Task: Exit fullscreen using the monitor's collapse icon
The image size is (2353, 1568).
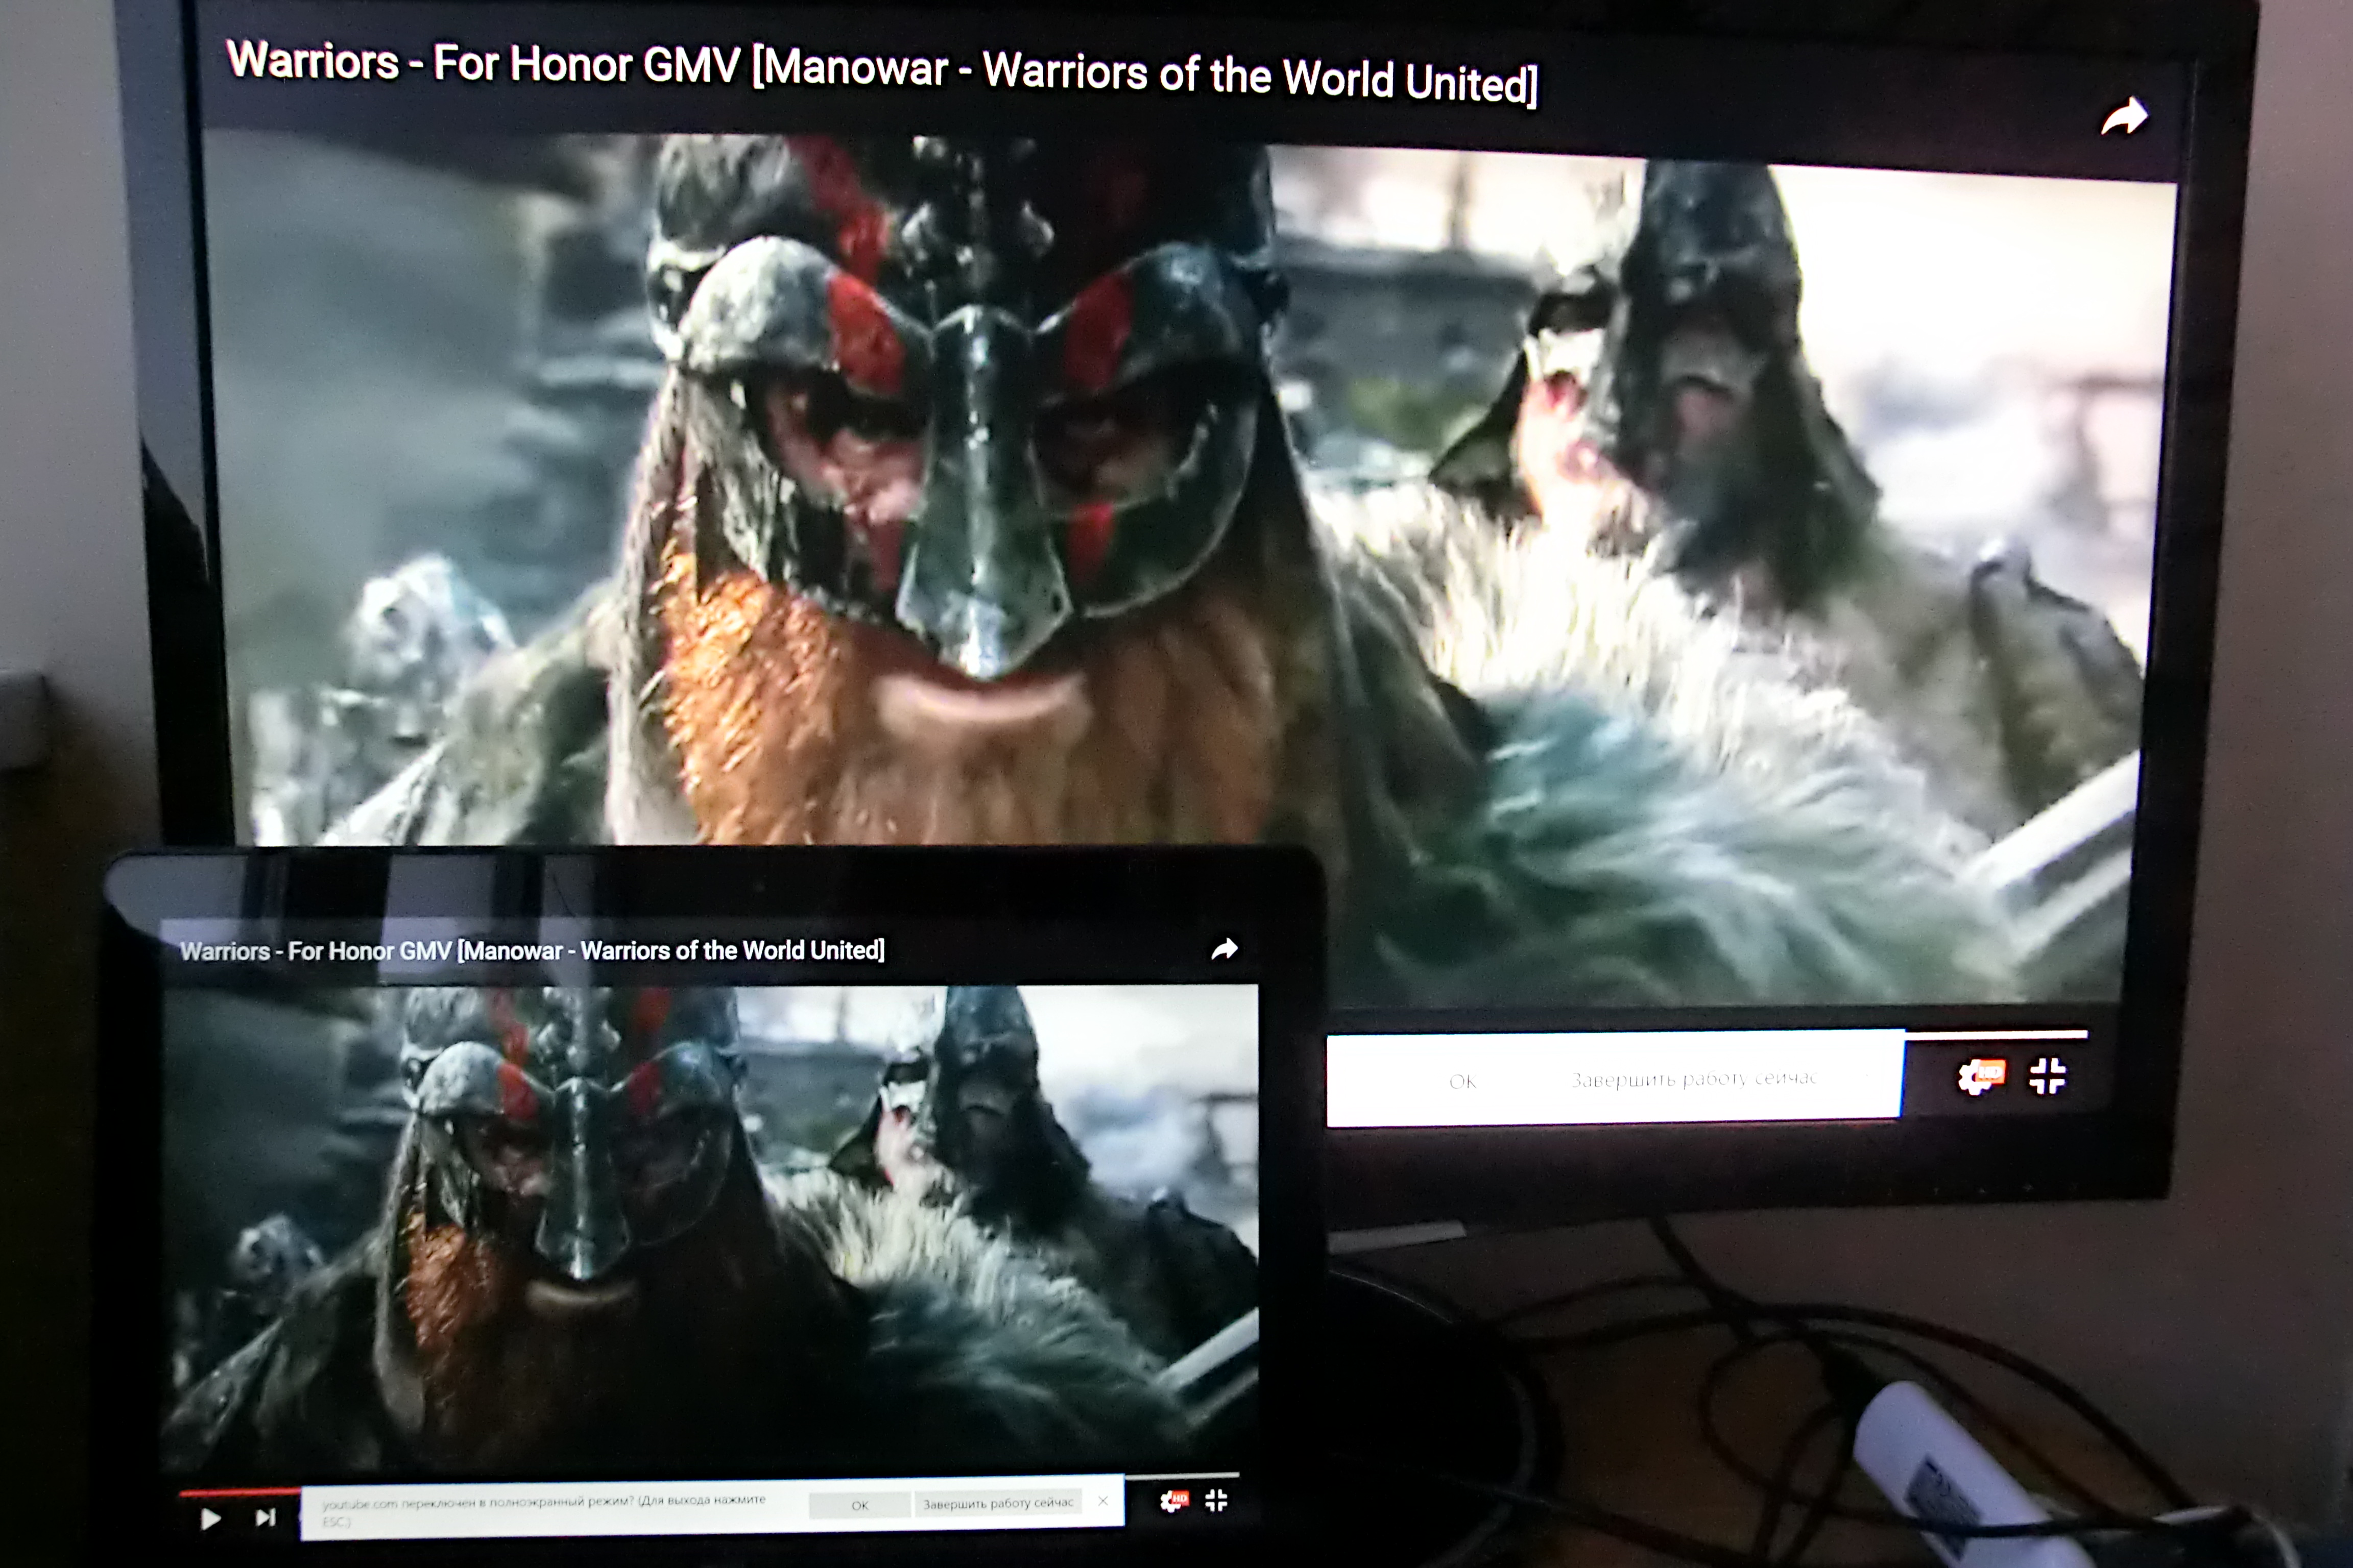Action: 2048,1077
